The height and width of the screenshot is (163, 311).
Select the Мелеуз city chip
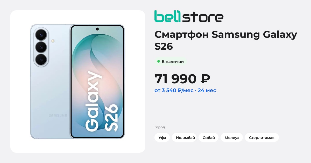pyautogui.click(x=232, y=137)
